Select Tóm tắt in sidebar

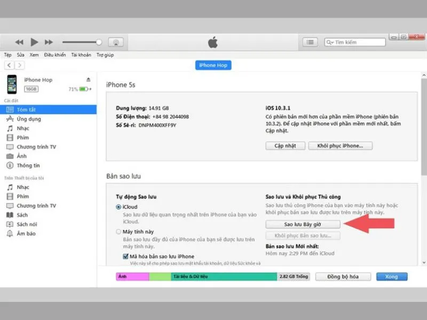click(48, 109)
